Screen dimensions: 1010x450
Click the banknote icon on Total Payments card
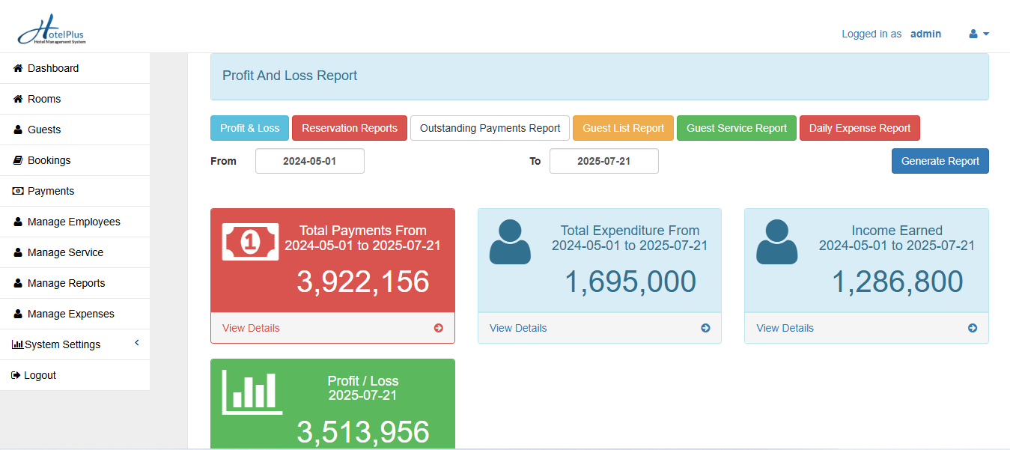[250, 242]
